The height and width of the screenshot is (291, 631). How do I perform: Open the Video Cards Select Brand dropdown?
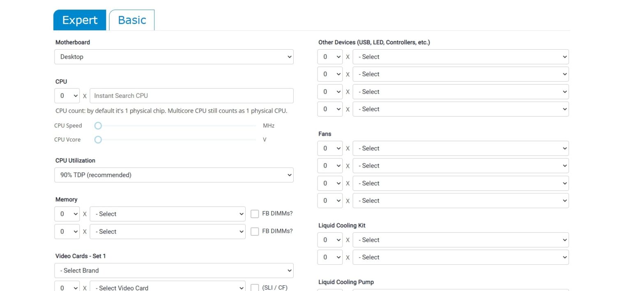(x=174, y=271)
